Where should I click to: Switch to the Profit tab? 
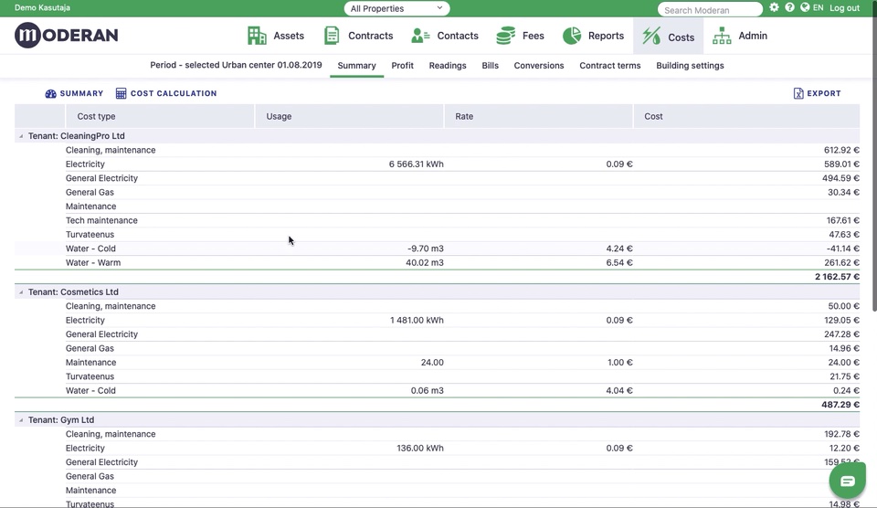(402, 66)
